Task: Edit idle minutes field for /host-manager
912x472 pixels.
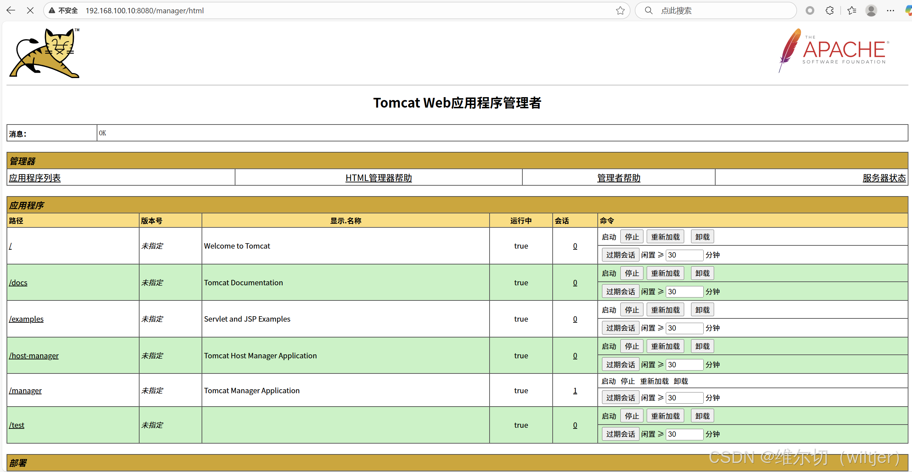Action: click(684, 364)
